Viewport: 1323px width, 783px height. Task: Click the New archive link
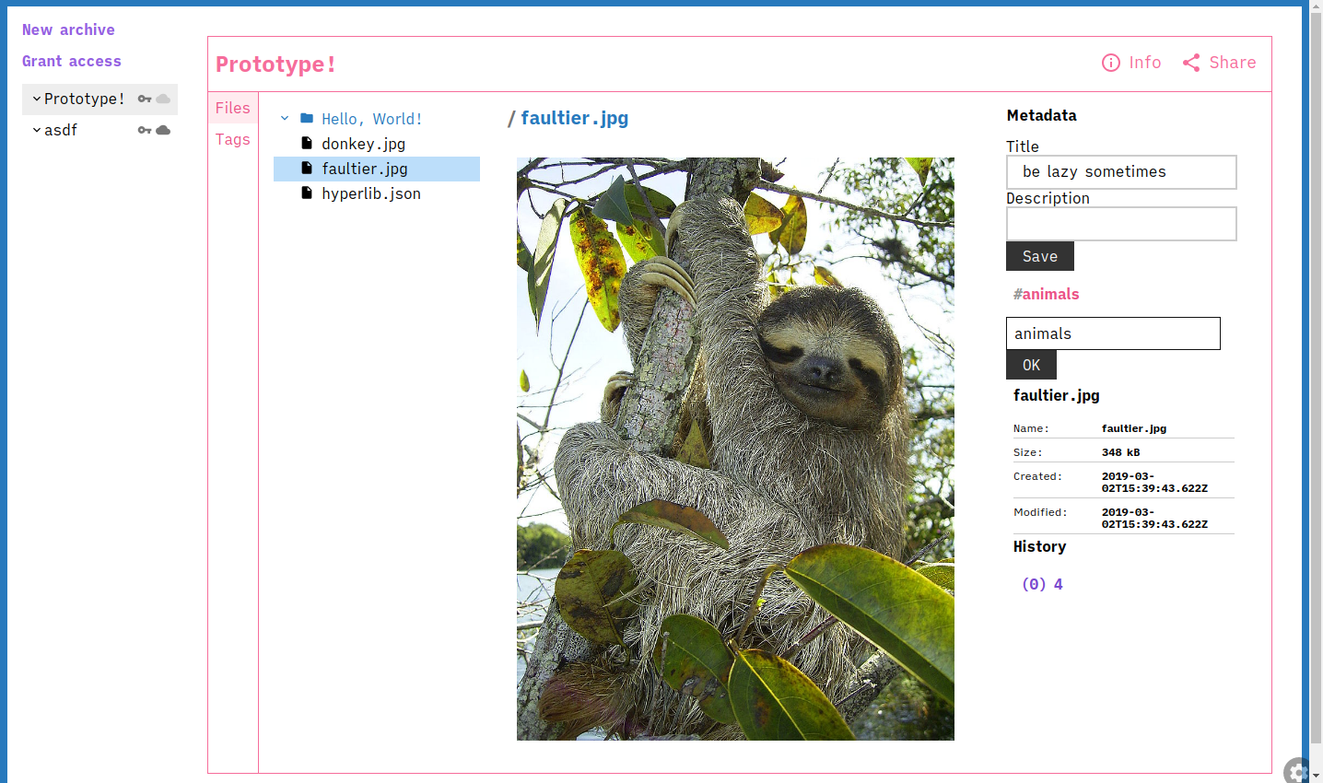point(67,29)
